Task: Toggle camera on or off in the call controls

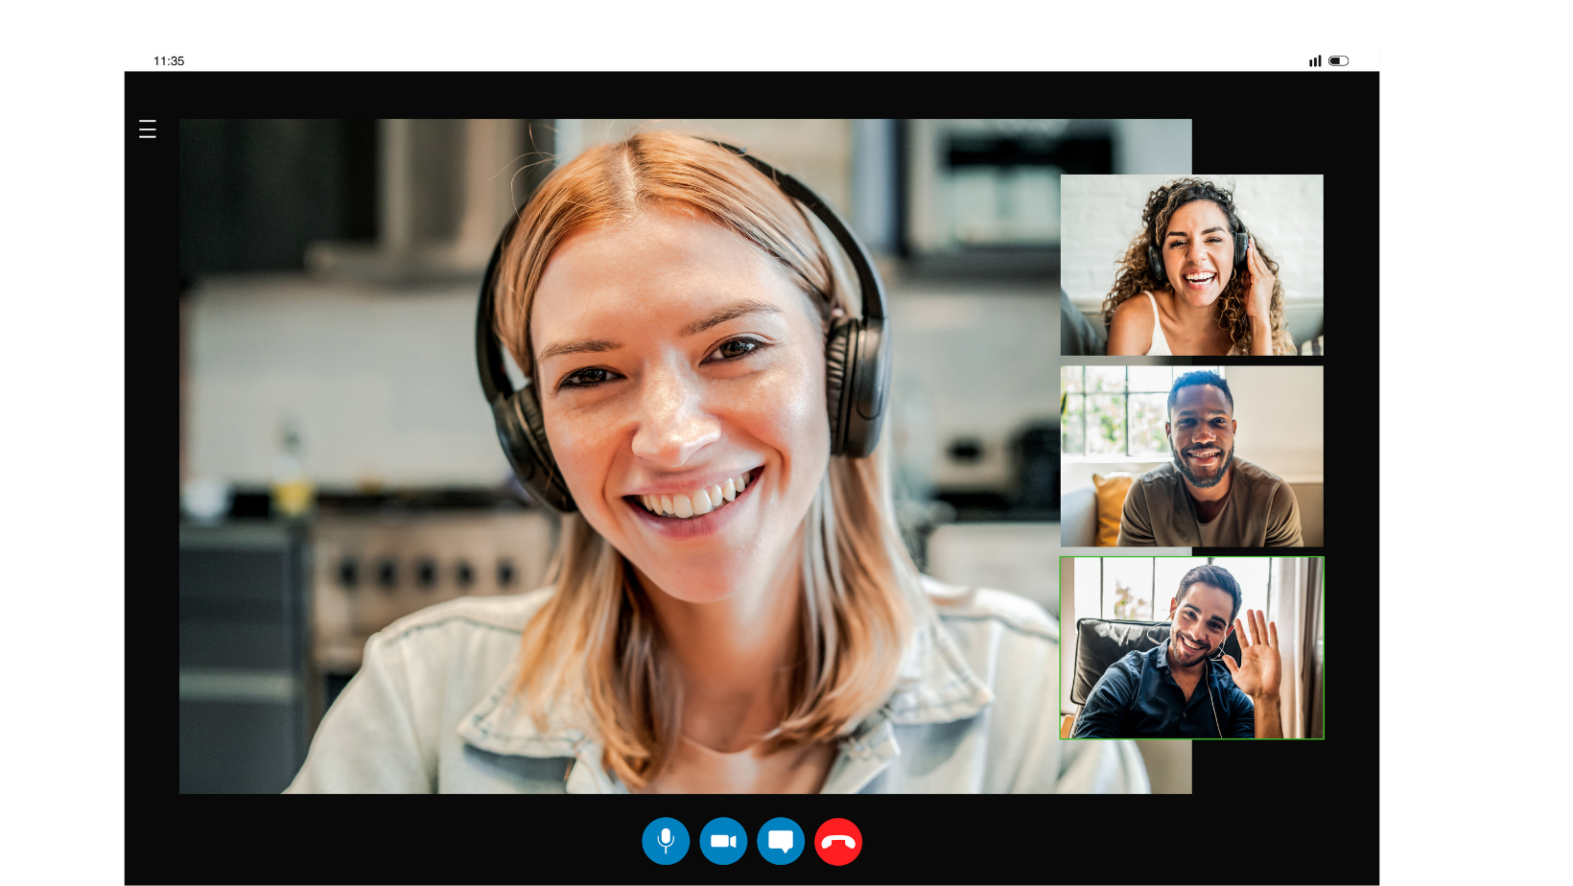Action: coord(723,841)
